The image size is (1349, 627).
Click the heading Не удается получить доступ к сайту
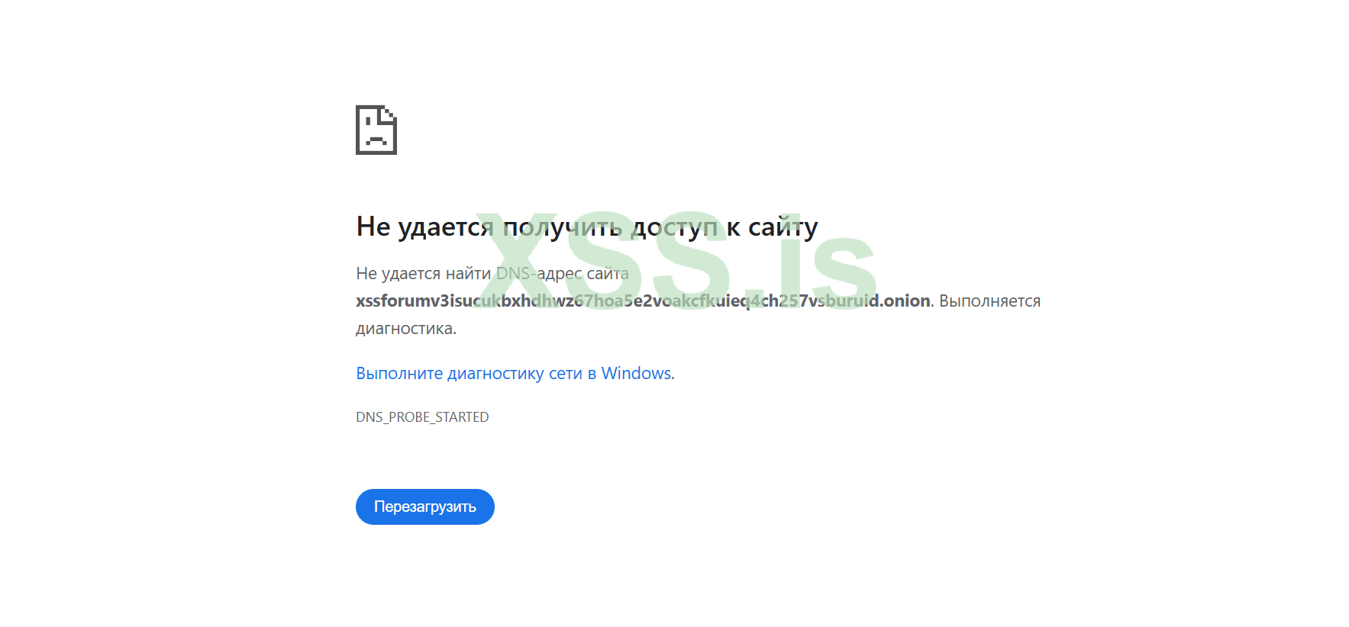point(587,227)
